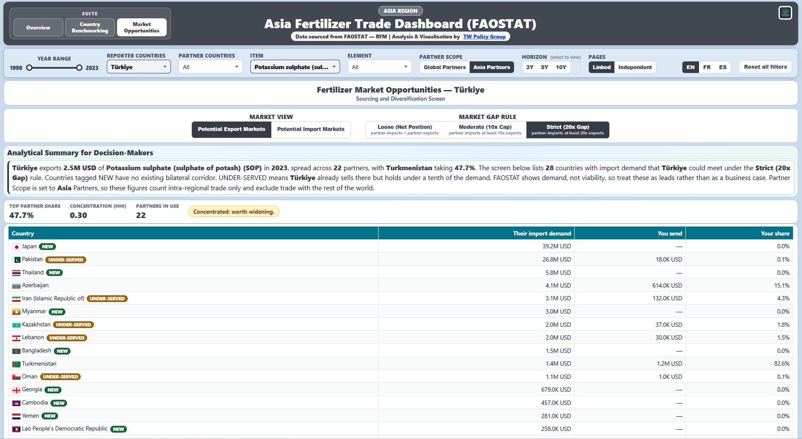This screenshot has height=439, width=802.
Task: Click the Cambodia flag icon
Action: pos(16,403)
